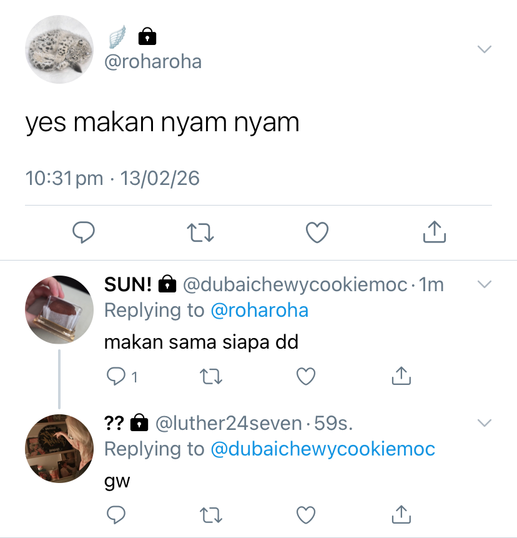
Task: Like the main tweet by roharoha
Action: point(317,232)
